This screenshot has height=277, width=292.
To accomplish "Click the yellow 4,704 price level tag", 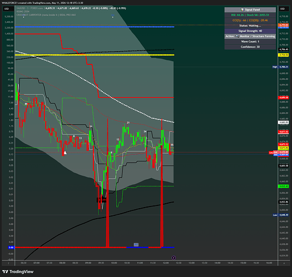I will tap(284, 55).
